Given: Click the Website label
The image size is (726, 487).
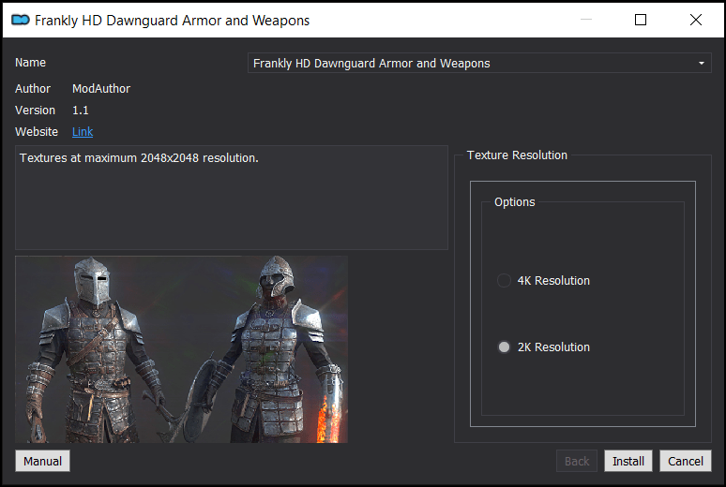Looking at the screenshot, I should [37, 132].
